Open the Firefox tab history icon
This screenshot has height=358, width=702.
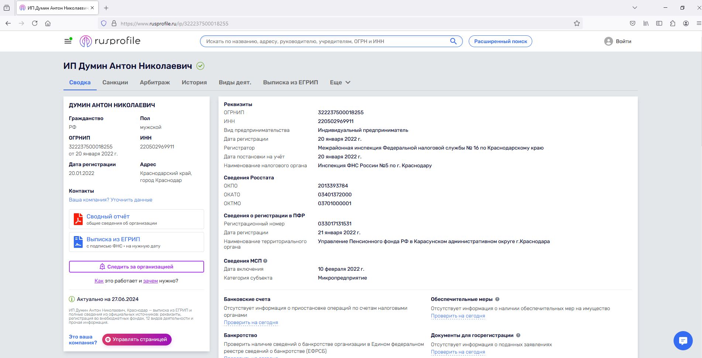(x=7, y=8)
